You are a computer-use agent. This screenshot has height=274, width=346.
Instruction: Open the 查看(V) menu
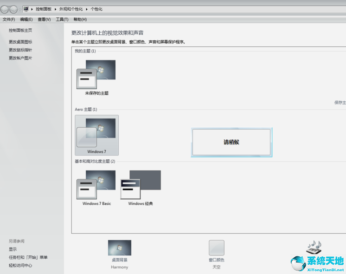click(x=44, y=20)
